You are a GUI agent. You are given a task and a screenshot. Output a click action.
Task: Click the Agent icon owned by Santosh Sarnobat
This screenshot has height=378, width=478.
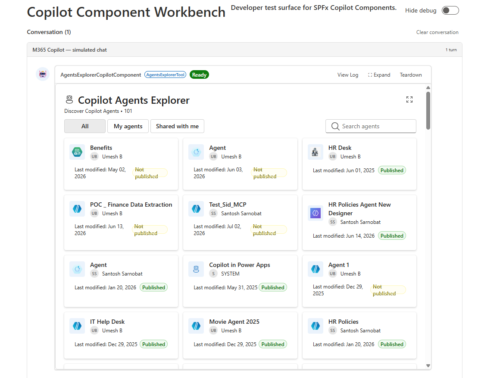77,269
